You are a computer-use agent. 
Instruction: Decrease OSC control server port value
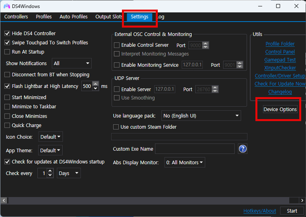click(x=206, y=47)
